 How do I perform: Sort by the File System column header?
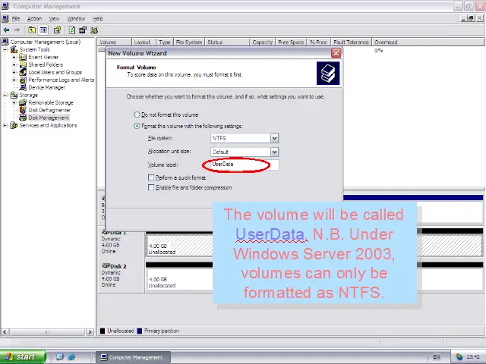pos(189,42)
